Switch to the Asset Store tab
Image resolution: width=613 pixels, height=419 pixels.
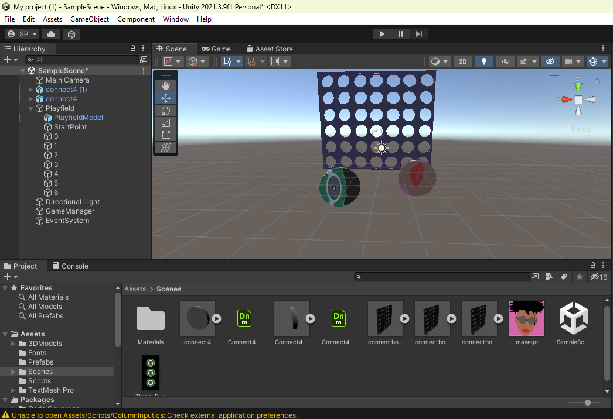[x=270, y=49]
